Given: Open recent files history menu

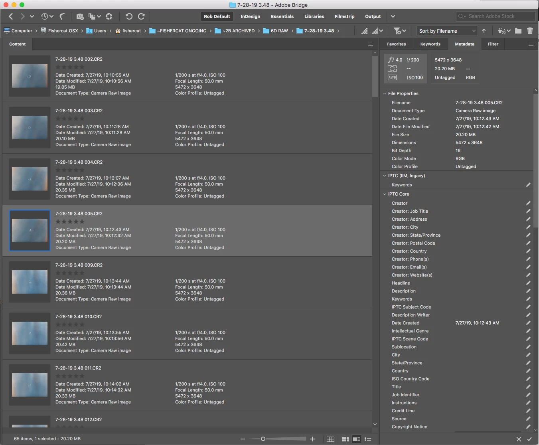Looking at the screenshot, I should click(x=47, y=16).
